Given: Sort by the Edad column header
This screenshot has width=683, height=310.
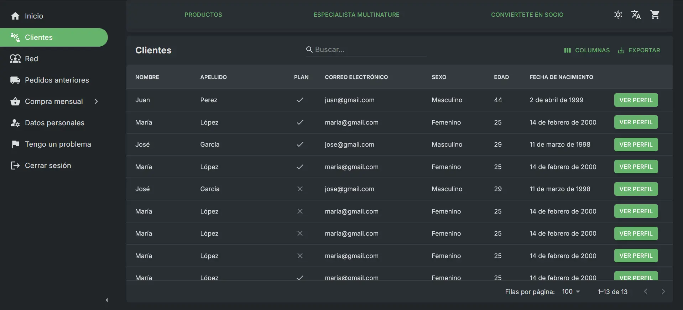Looking at the screenshot, I should tap(501, 77).
